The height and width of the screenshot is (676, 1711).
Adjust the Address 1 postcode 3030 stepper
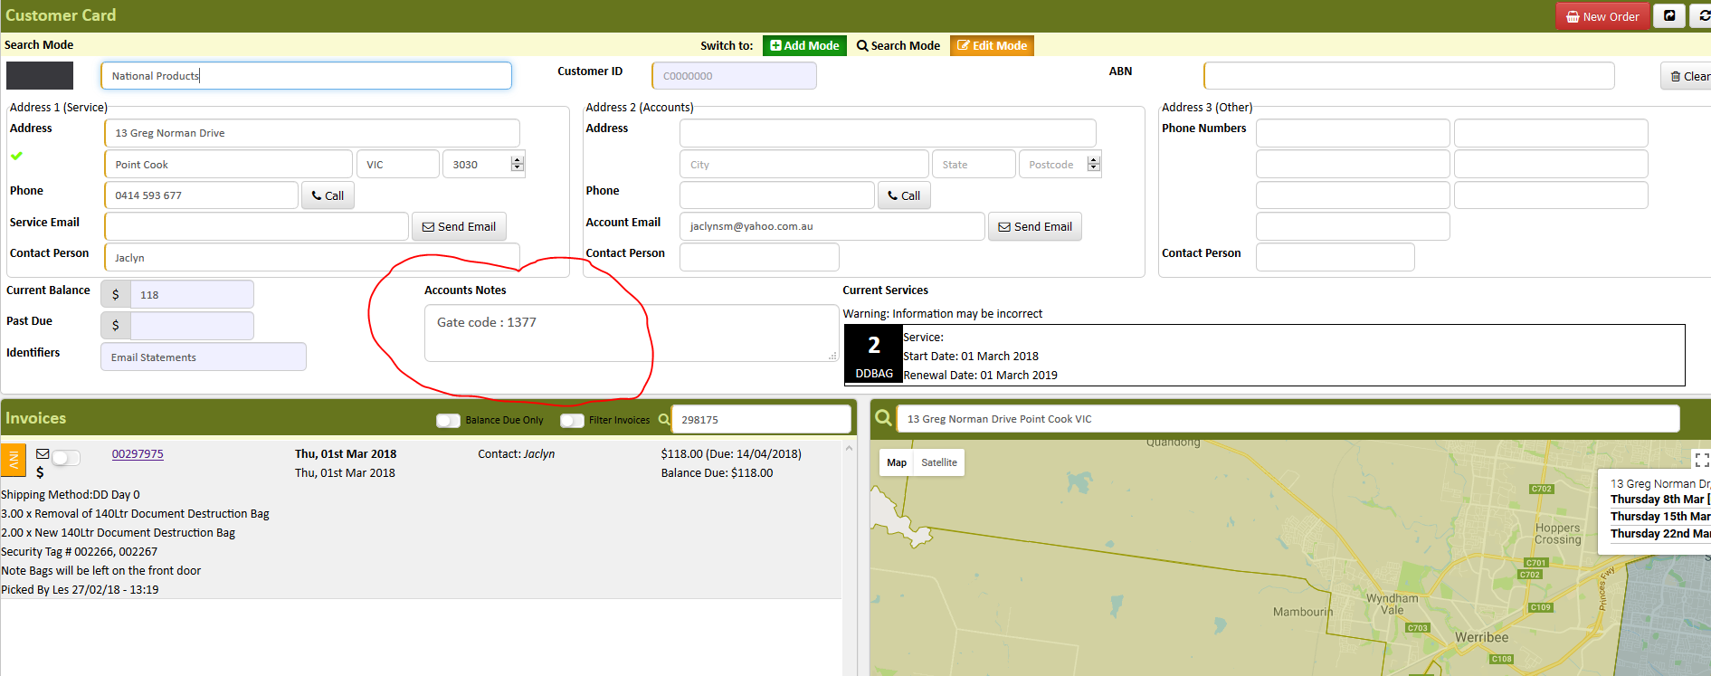[x=518, y=164]
